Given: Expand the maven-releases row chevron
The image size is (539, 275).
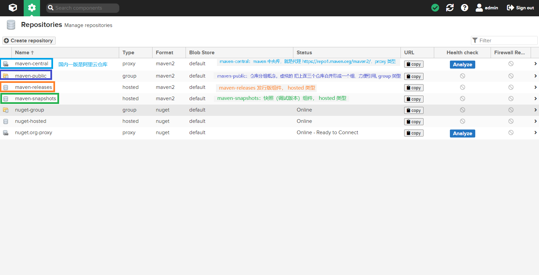Looking at the screenshot, I should 535,87.
